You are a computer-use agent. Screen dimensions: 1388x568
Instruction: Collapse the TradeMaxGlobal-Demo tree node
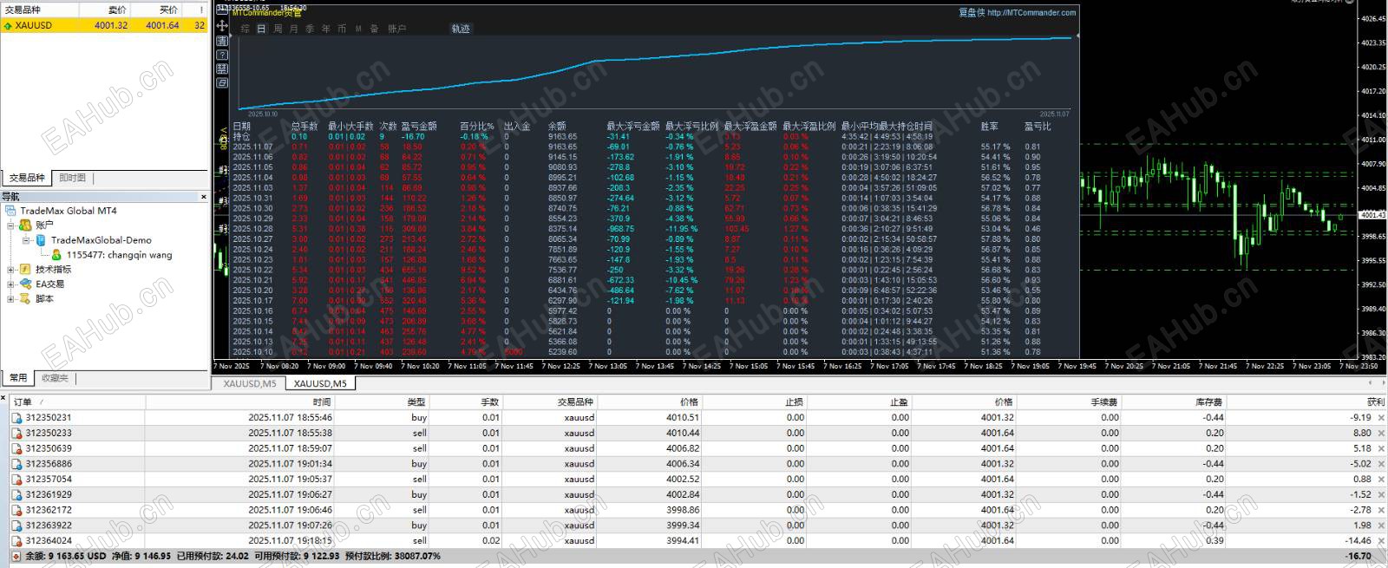click(x=26, y=240)
